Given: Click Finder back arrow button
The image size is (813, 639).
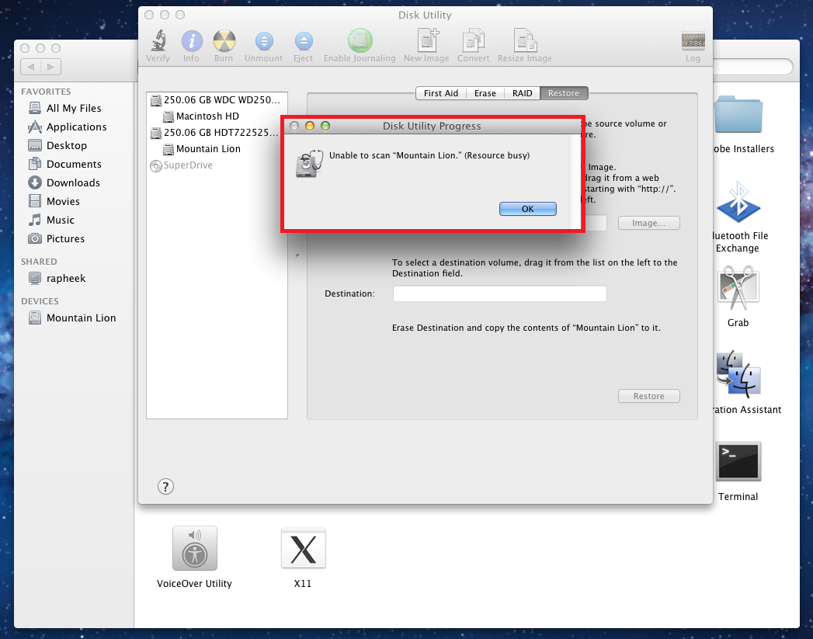Looking at the screenshot, I should 31,67.
